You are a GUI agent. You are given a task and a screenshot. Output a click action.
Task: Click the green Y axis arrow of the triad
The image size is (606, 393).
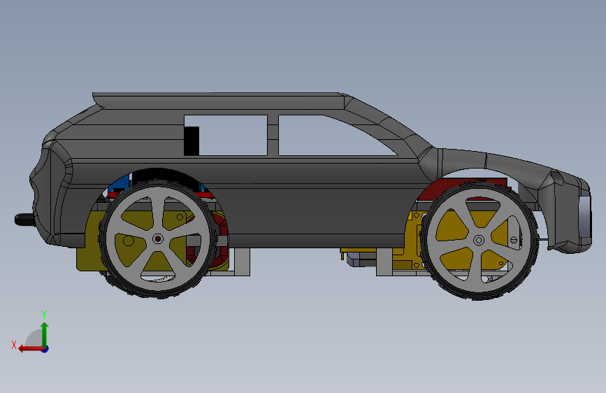[45, 335]
